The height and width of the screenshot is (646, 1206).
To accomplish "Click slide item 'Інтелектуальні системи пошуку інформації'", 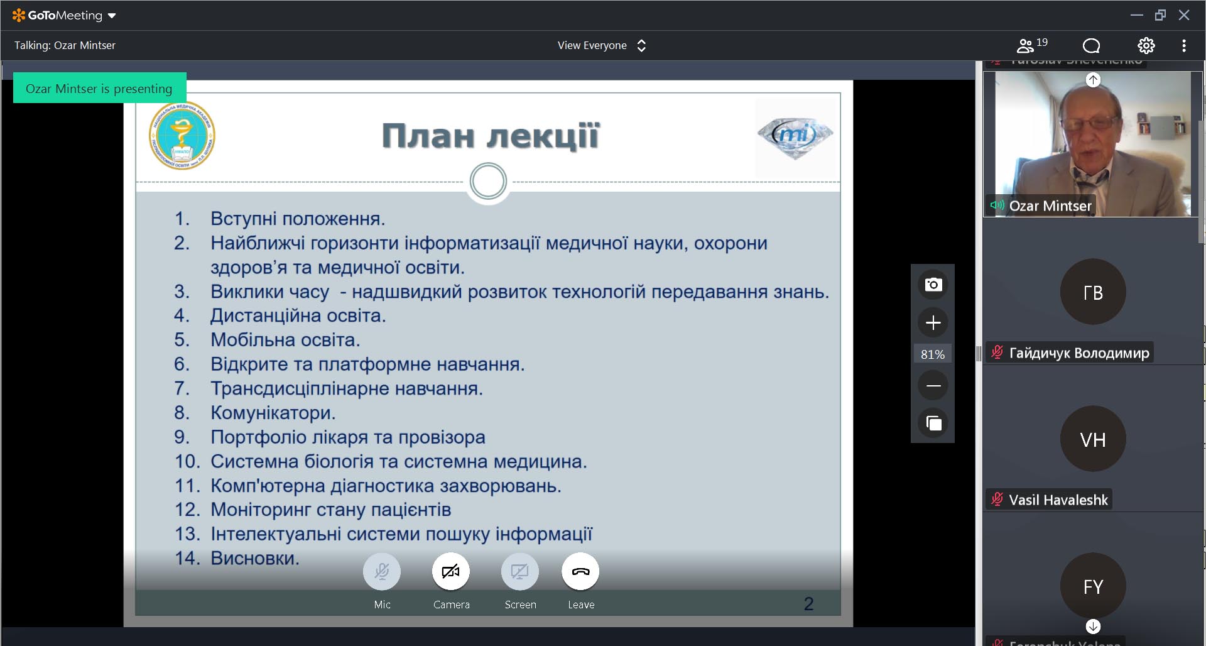I will click(401, 534).
